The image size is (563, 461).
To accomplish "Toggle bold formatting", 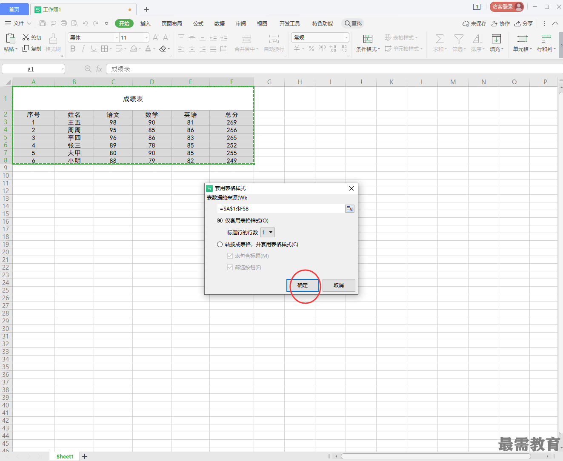I will pos(73,49).
